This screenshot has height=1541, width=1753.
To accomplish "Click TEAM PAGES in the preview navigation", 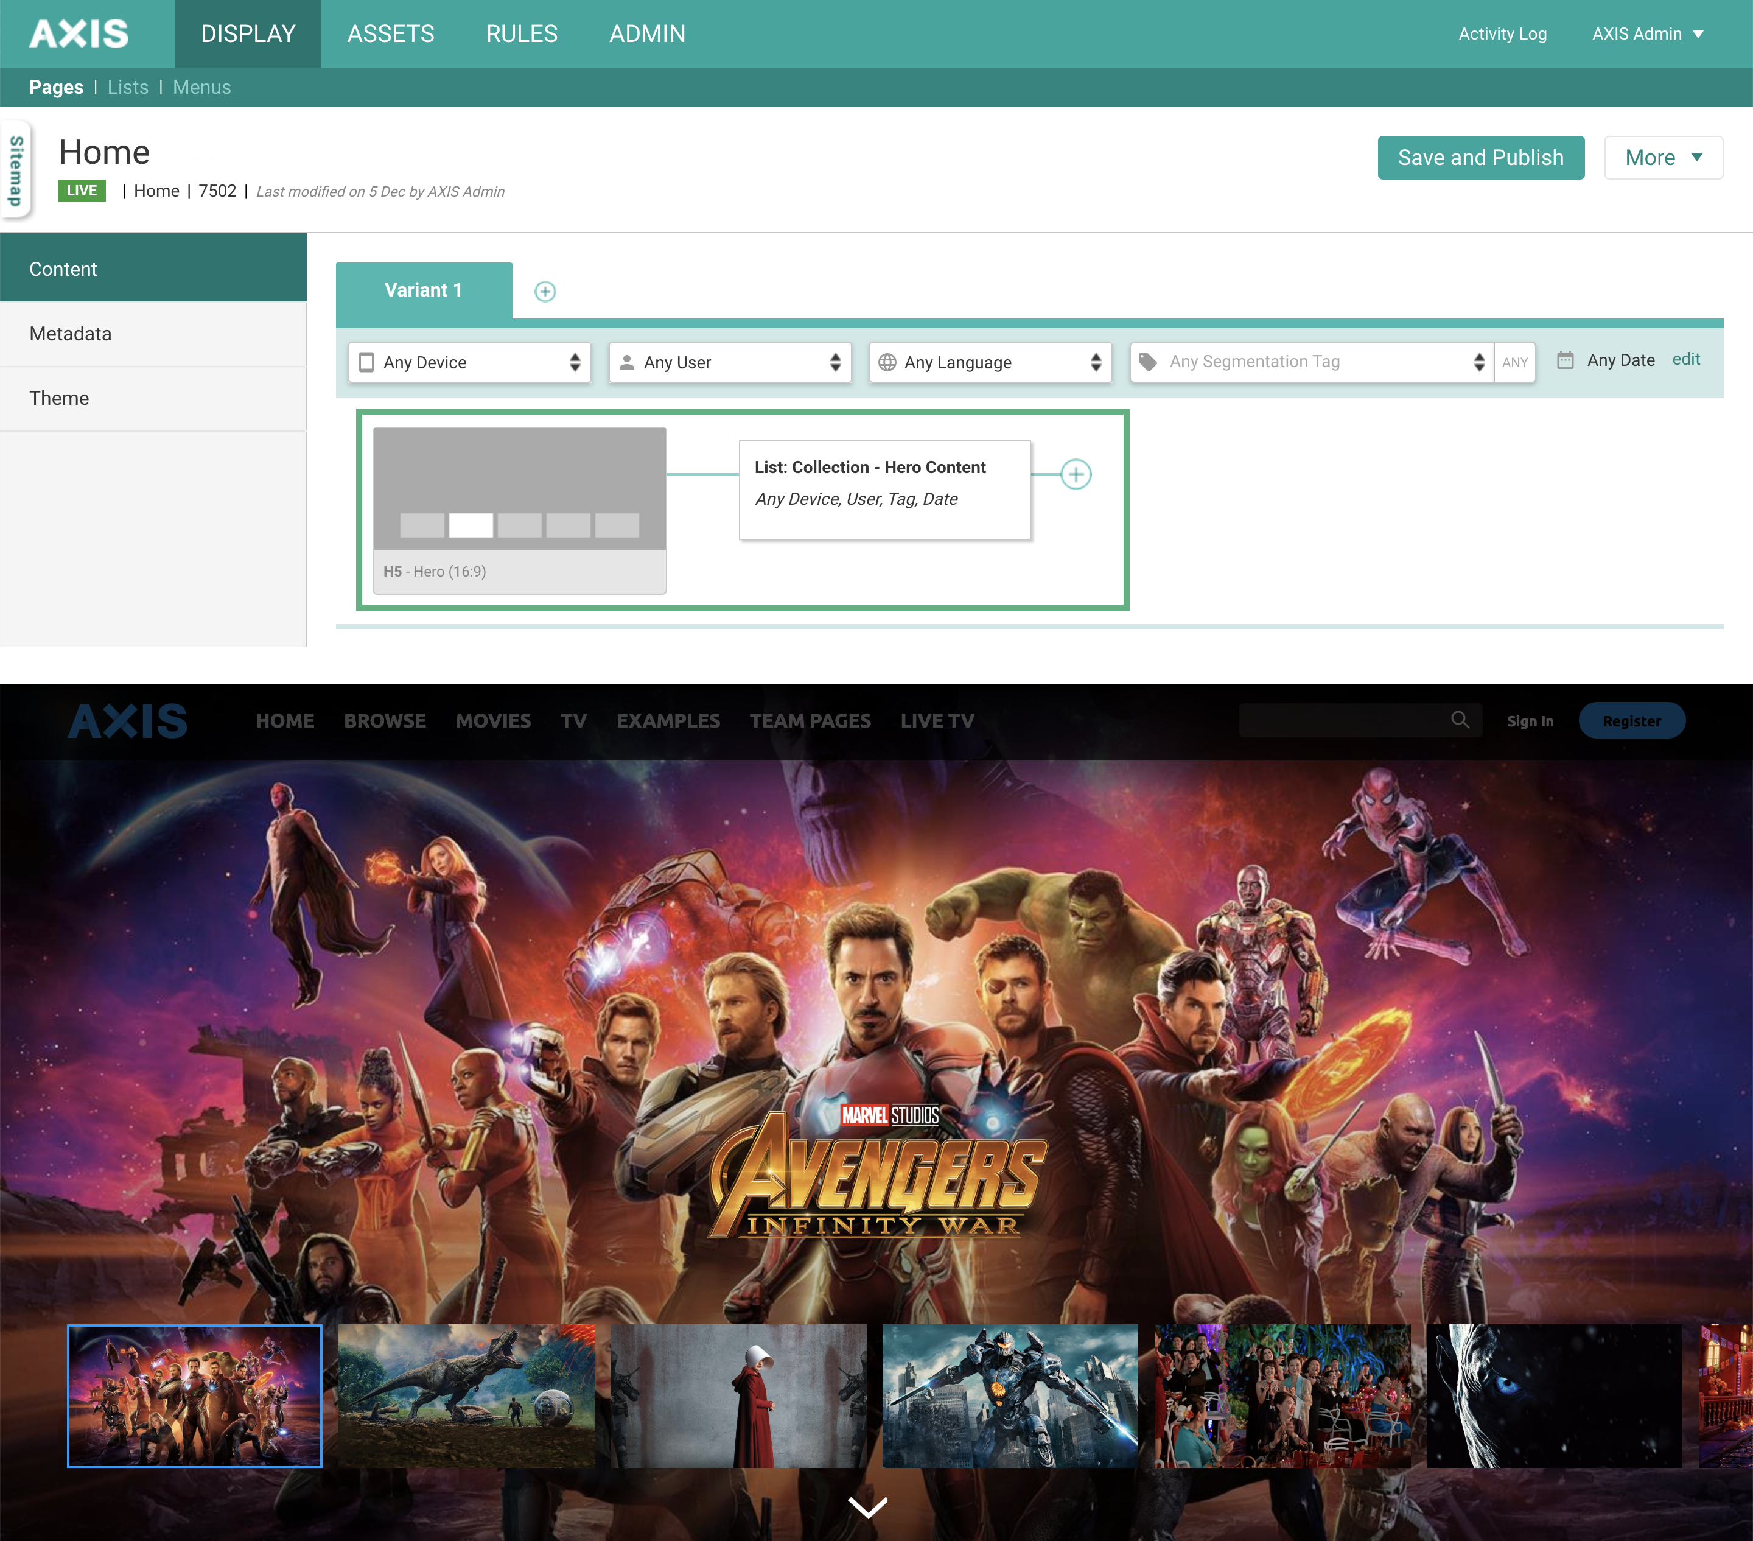I will pyautogui.click(x=811, y=721).
